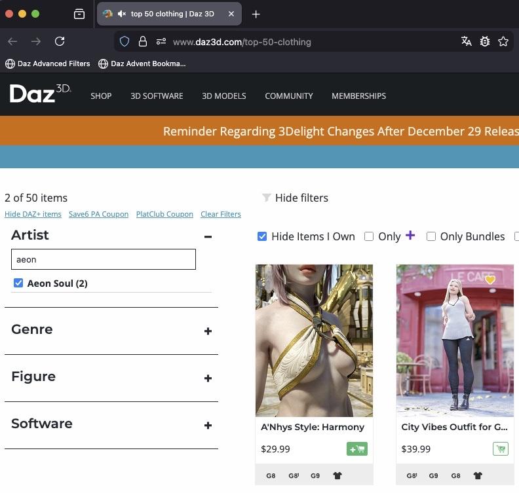Reload the page with the refresh icon

coord(60,41)
